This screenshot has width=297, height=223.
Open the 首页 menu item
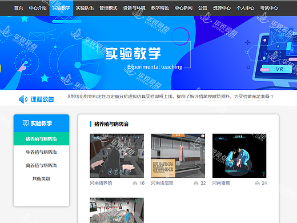tap(18, 8)
